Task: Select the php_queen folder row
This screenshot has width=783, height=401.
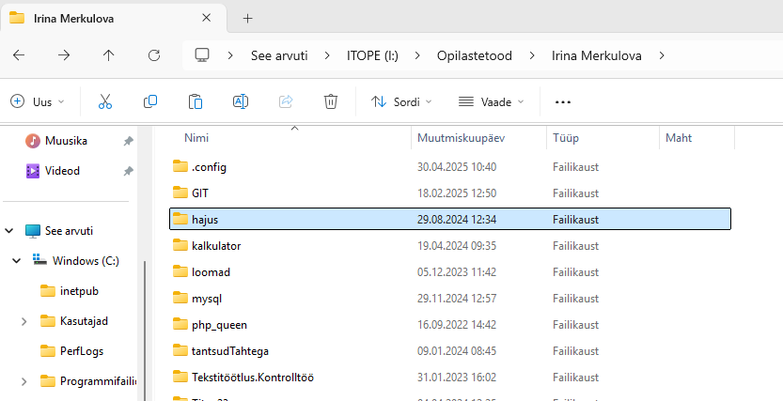Action: click(x=219, y=324)
